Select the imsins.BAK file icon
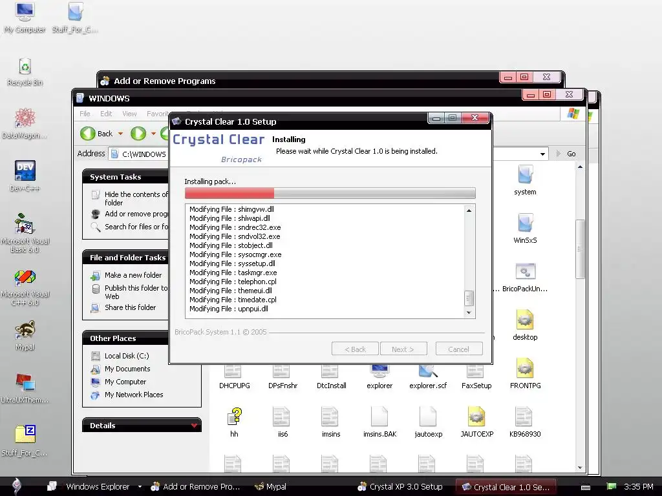The height and width of the screenshot is (496, 662). [379, 422]
